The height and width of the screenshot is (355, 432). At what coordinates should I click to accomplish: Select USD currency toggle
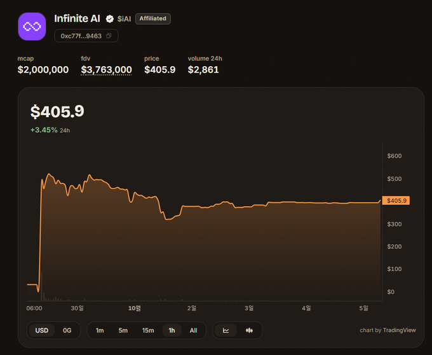pos(42,330)
